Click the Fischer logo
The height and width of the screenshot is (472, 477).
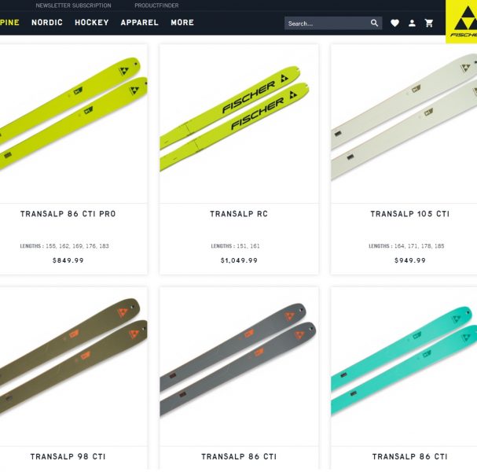pyautogui.click(x=461, y=21)
